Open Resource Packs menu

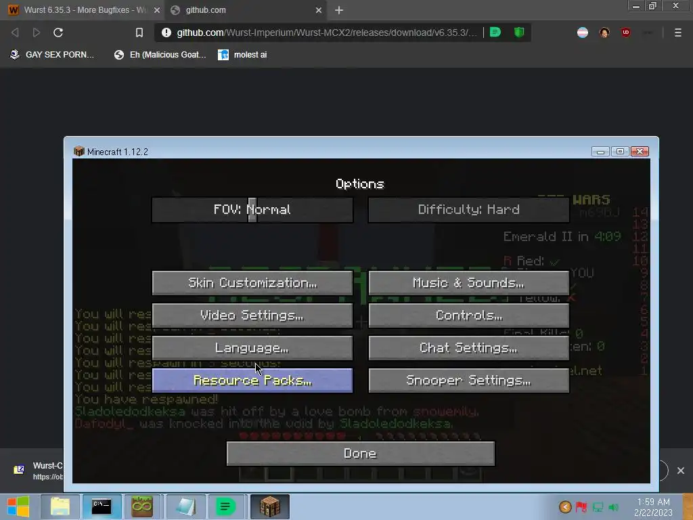[x=252, y=381]
